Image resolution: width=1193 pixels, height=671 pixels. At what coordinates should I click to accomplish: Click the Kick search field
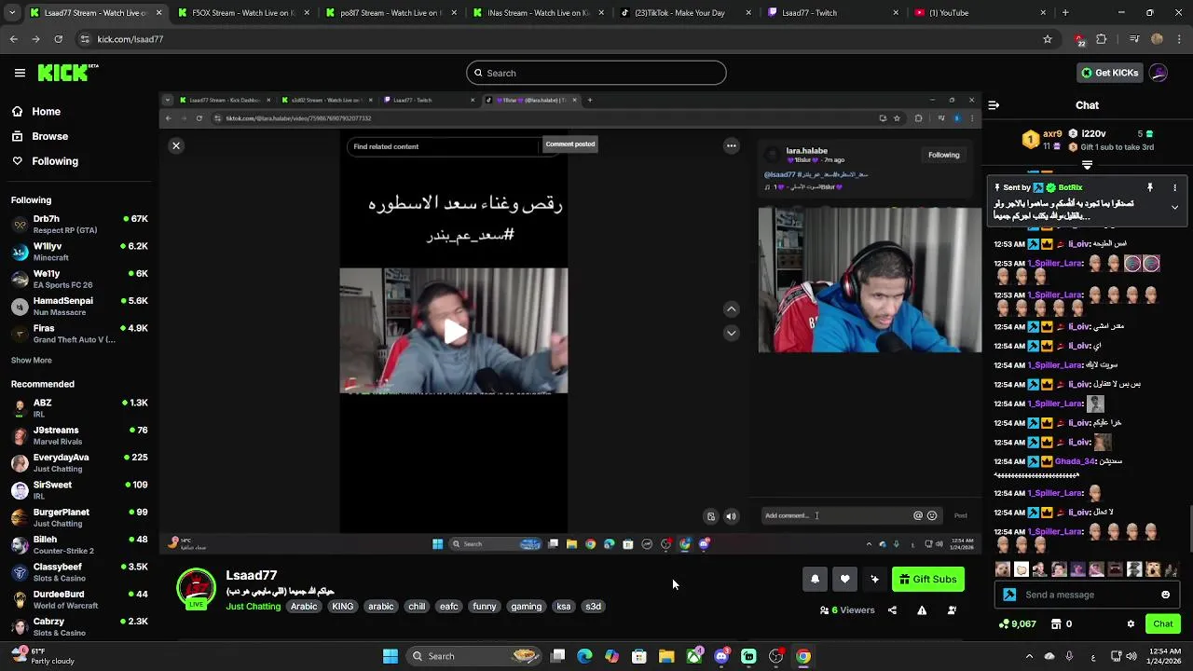pyautogui.click(x=596, y=73)
